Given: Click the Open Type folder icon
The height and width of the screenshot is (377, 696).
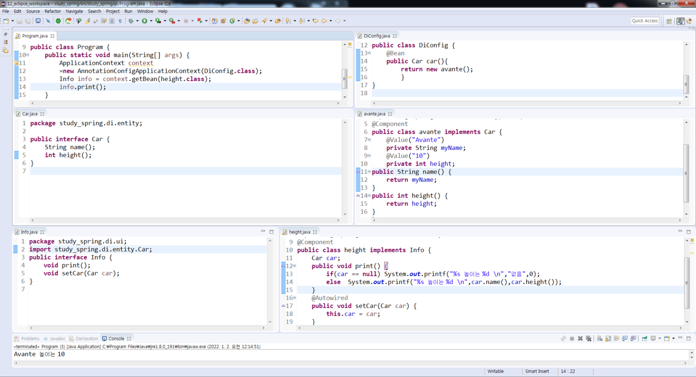Looking at the screenshot, I should tap(247, 21).
